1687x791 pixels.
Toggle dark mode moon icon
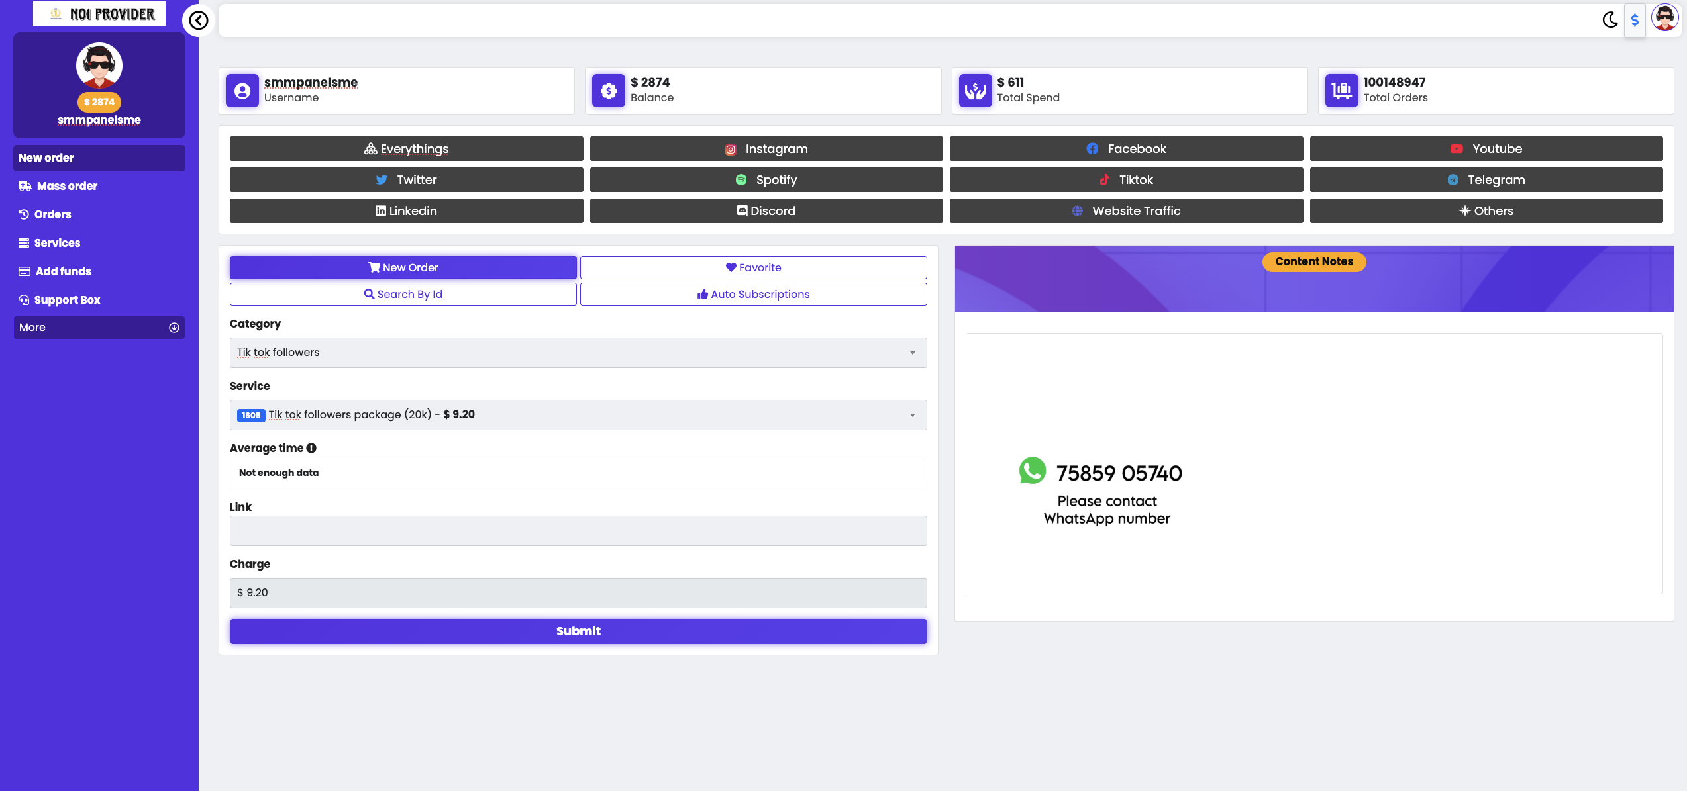pyautogui.click(x=1610, y=20)
